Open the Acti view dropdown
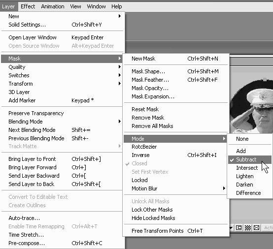 [268, 228]
